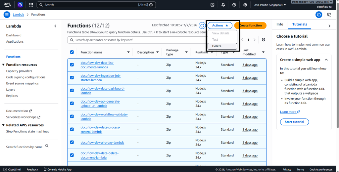Open Applications in the Lambda sidebar
The width and height of the screenshot is (339, 172).
click(x=15, y=41)
